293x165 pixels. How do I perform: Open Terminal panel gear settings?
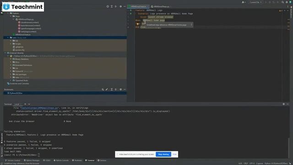point(284,104)
